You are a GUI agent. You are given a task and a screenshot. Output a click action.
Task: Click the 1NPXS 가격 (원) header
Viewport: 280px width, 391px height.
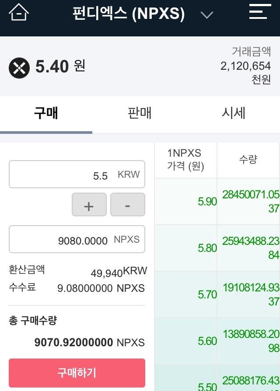(185, 160)
